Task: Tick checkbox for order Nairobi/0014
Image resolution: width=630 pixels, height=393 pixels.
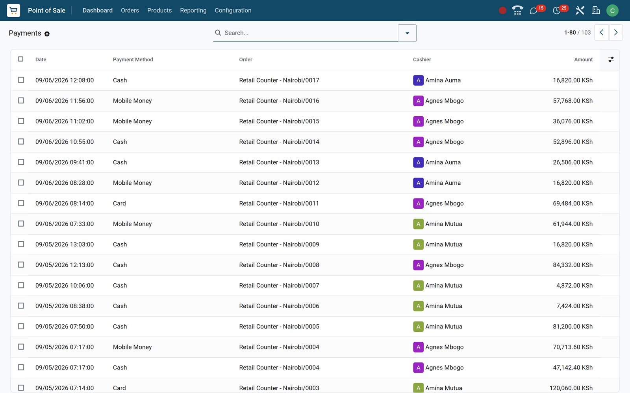Action: pyautogui.click(x=21, y=141)
